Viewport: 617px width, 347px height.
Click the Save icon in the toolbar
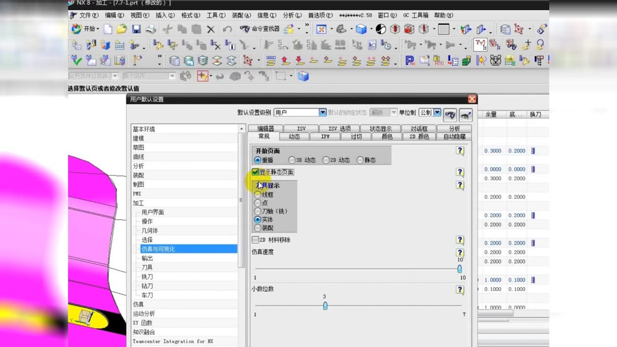click(136, 29)
